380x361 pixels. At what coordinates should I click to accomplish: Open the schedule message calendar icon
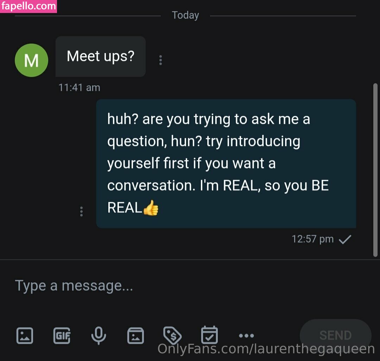tap(209, 335)
